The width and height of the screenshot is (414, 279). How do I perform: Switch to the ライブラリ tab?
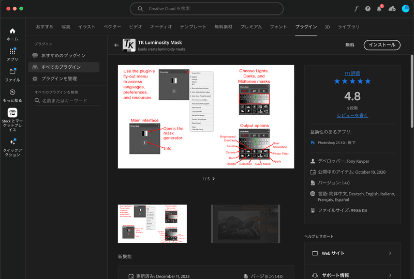pyautogui.click(x=348, y=27)
